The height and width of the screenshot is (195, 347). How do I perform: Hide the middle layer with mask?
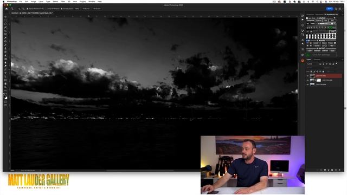coord(307,80)
